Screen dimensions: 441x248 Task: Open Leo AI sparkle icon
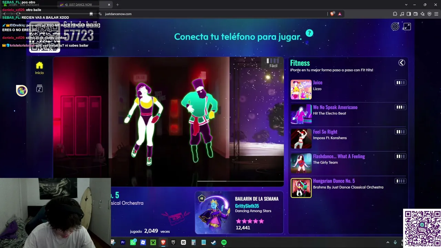point(422,14)
